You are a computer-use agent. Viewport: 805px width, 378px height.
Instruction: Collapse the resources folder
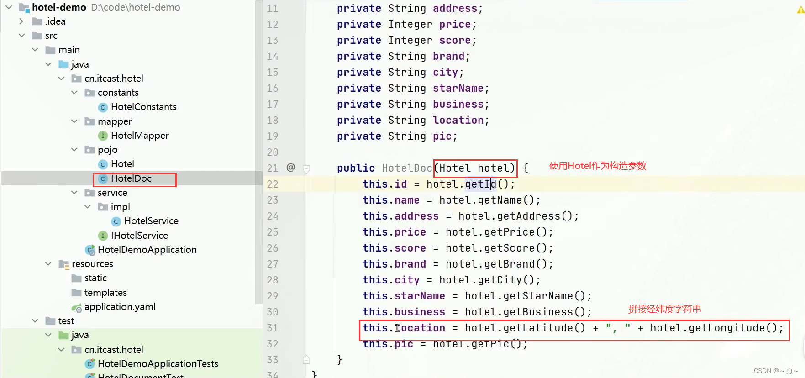click(48, 263)
